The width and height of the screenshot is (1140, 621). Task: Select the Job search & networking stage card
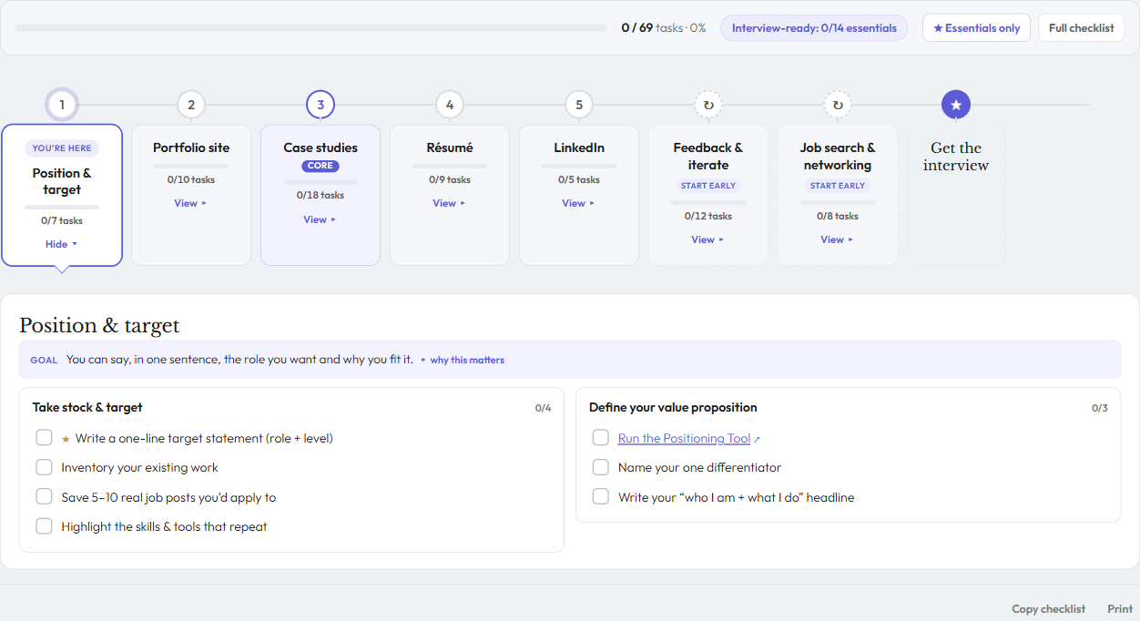(838, 195)
